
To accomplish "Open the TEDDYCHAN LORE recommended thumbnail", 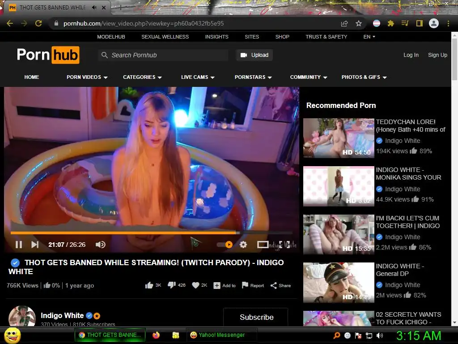I will tap(339, 138).
